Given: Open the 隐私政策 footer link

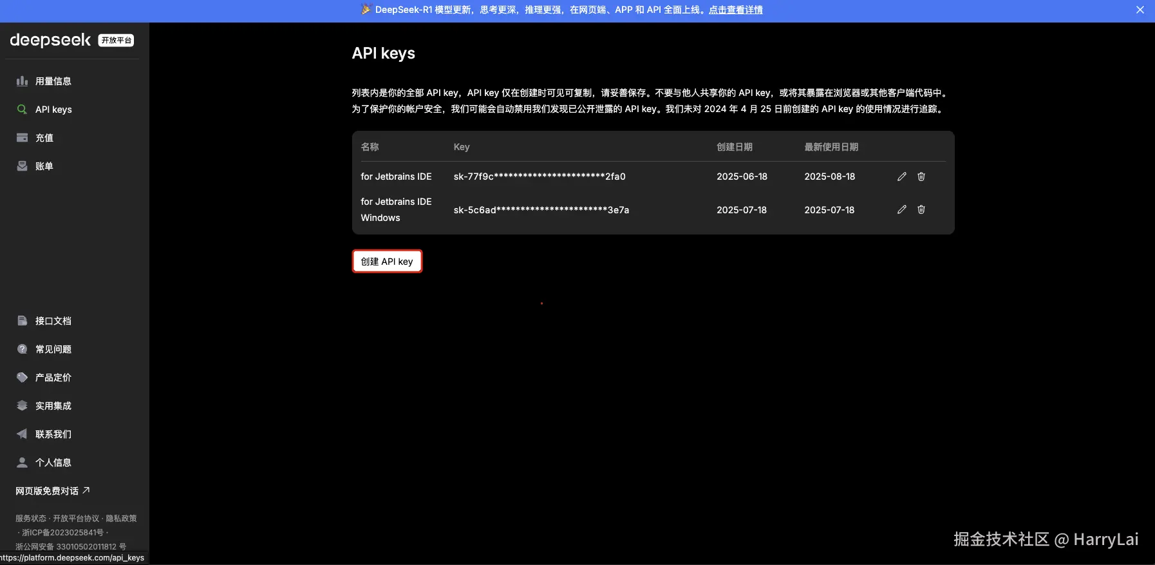Looking at the screenshot, I should (x=121, y=518).
